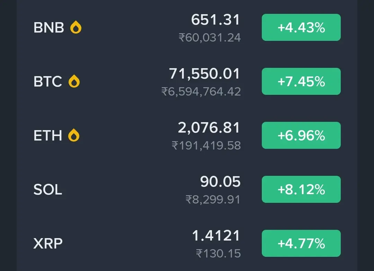Screen dimensions: 374x271
Task: Toggle BNB +4.43% change badge
Action: (x=301, y=27)
